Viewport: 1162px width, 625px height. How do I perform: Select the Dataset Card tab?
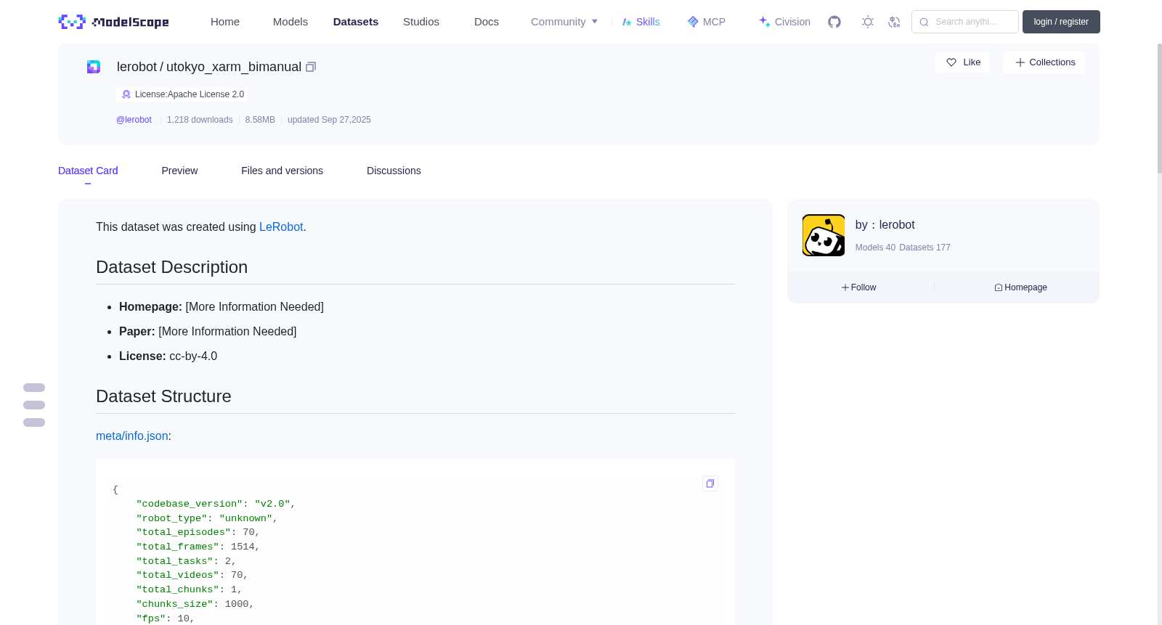click(x=88, y=171)
